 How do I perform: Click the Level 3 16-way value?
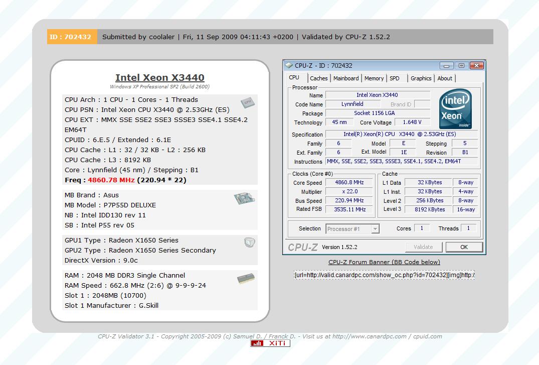(x=465, y=209)
